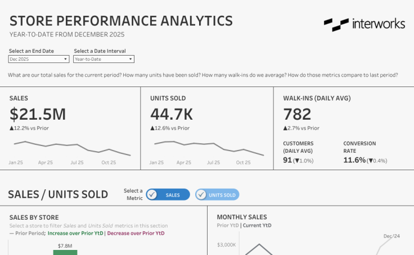The width and height of the screenshot is (414, 255).
Task: Click the 44.7K units sold figure
Action: [x=172, y=114]
